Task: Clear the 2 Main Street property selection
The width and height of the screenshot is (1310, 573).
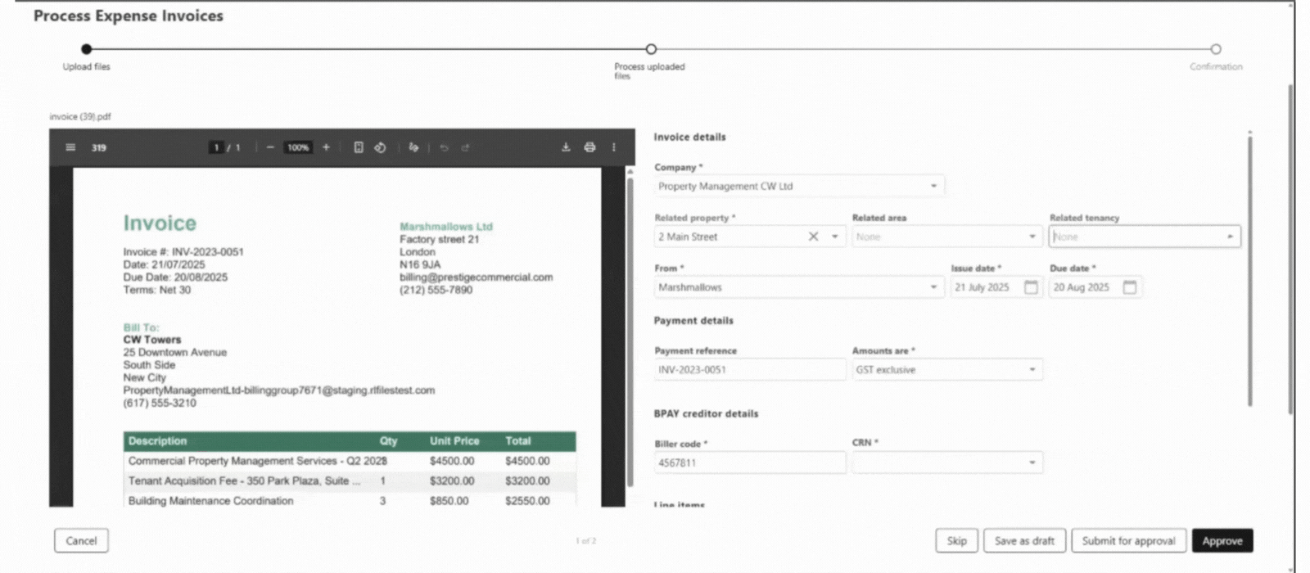Action: tap(813, 237)
